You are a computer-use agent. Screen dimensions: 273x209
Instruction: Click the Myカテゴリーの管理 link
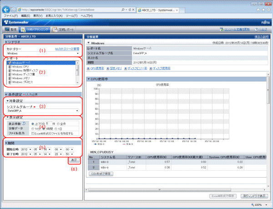67,48
